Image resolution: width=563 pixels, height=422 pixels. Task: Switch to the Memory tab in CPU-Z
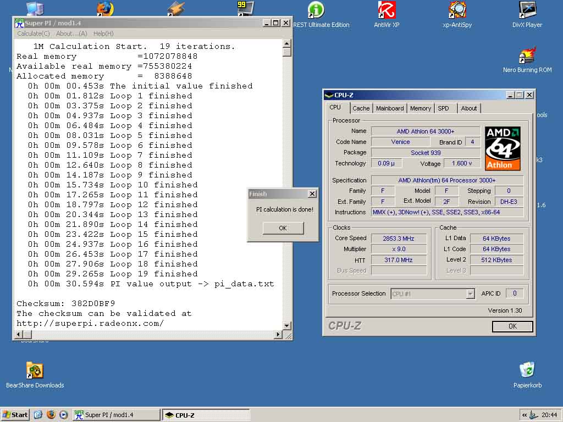tap(421, 108)
